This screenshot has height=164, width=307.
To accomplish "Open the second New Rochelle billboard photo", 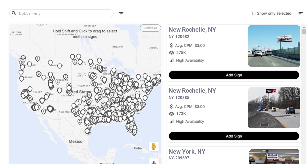I will 274,107.
